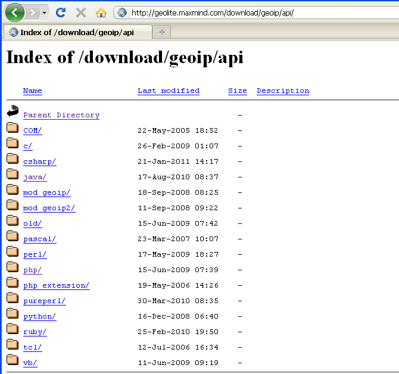Image resolution: width=399 pixels, height=374 pixels.
Task: Click the Forward navigation arrow
Action: (33, 13)
